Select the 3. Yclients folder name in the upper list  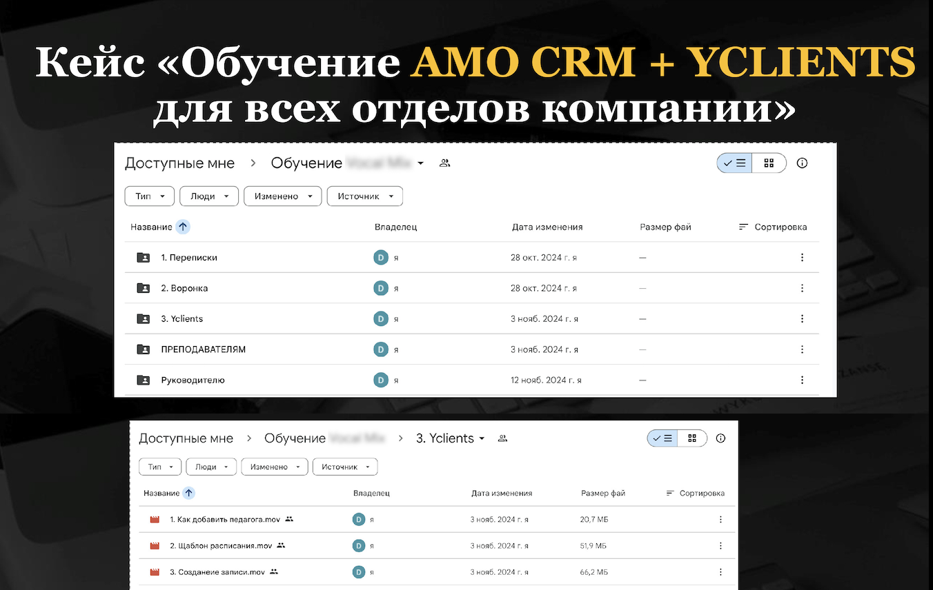point(182,319)
